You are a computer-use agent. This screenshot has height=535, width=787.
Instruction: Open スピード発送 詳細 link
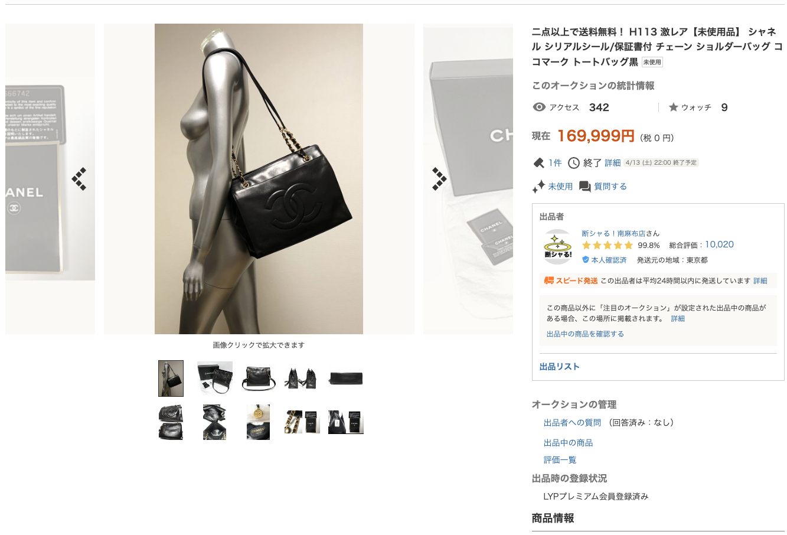pos(760,281)
